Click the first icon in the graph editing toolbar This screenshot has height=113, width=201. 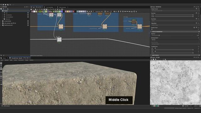pos(31,9)
